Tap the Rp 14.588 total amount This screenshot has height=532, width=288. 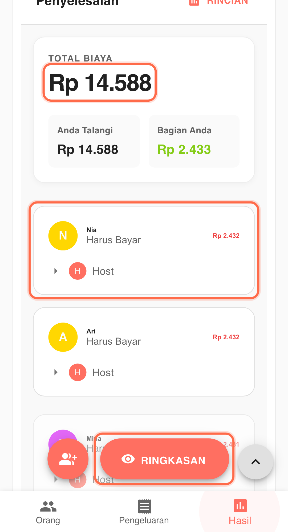(100, 83)
